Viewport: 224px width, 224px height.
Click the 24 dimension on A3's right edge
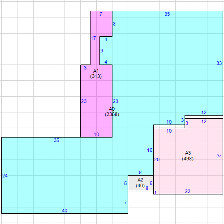pyautogui.click(x=219, y=156)
